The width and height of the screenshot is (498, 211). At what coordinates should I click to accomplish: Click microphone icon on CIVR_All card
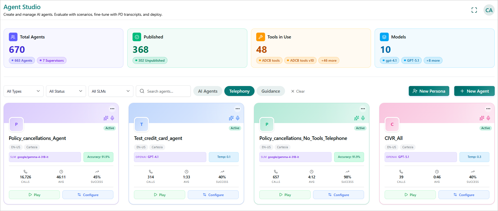pos(488,118)
